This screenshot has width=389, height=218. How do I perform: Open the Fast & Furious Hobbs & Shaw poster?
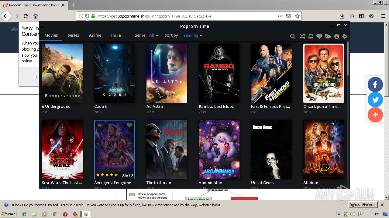[271, 73]
